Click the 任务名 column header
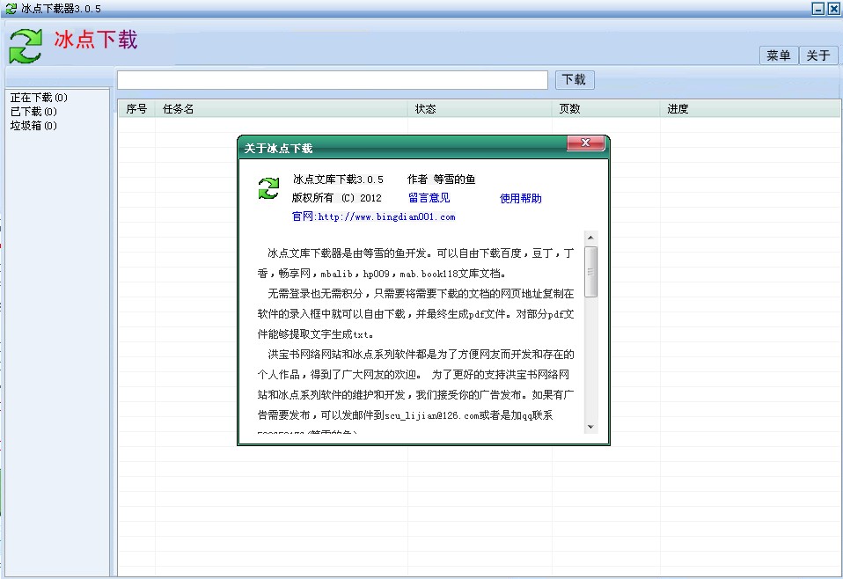The width and height of the screenshot is (843, 579). 178,109
